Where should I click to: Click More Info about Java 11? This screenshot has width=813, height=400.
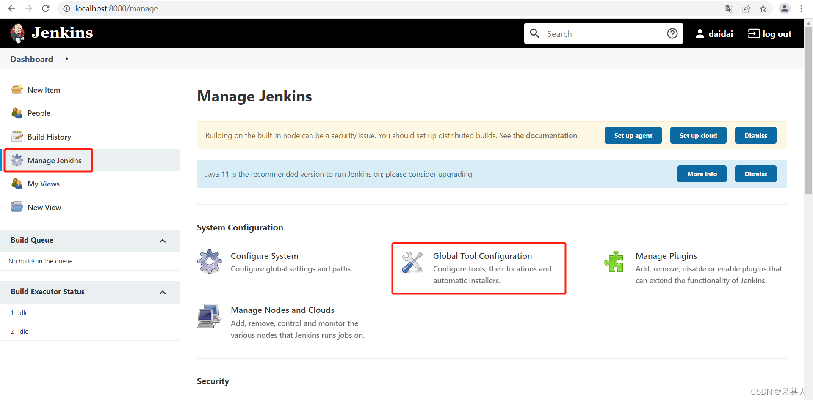pyautogui.click(x=702, y=174)
